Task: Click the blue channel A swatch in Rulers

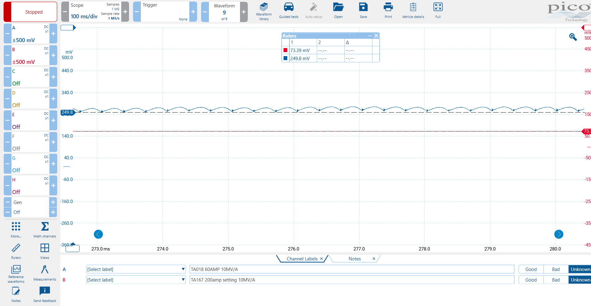Action: 285,58
